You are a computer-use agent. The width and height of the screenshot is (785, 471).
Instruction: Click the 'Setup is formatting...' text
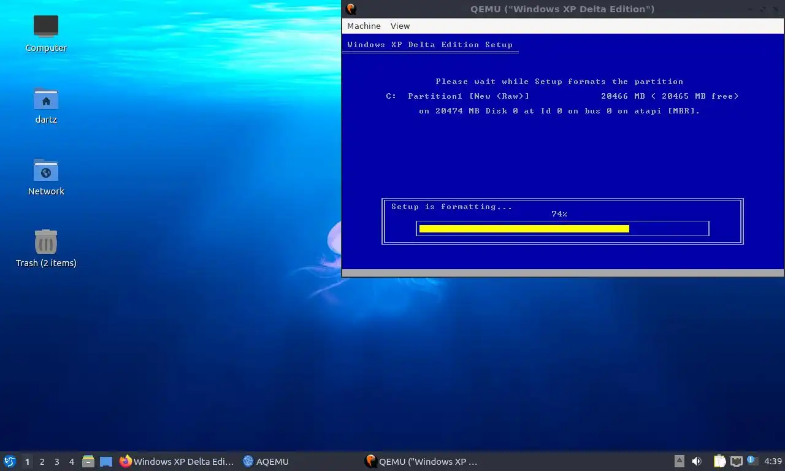click(x=451, y=207)
